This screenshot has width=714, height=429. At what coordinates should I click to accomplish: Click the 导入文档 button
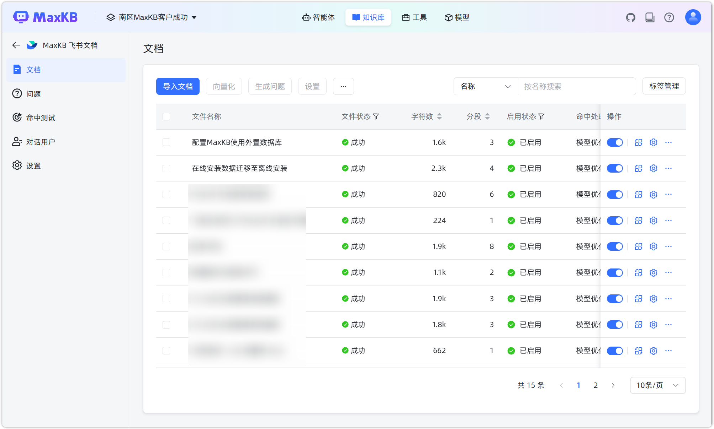tap(178, 86)
